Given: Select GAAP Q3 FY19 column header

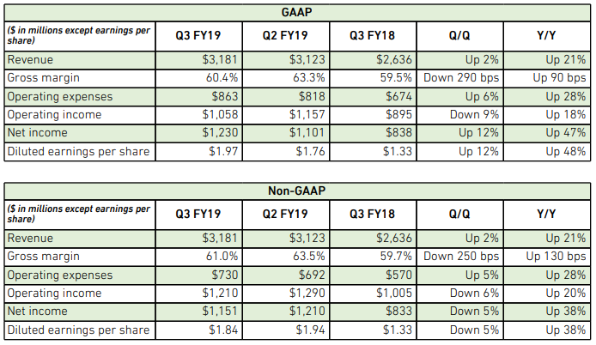Looking at the screenshot, I should (x=198, y=36).
